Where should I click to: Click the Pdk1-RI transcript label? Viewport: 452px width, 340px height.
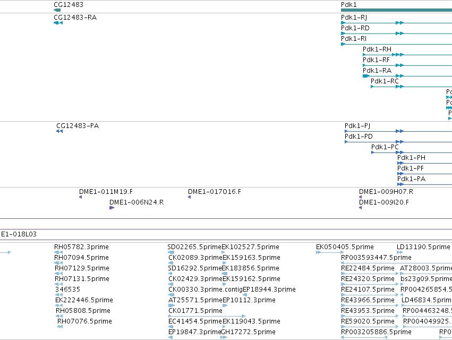(x=354, y=39)
